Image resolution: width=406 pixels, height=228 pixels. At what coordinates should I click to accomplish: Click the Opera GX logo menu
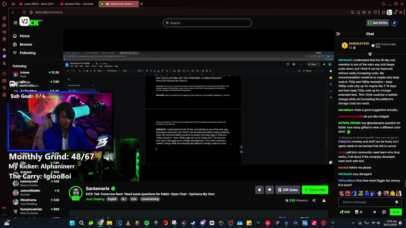(x=4, y=4)
